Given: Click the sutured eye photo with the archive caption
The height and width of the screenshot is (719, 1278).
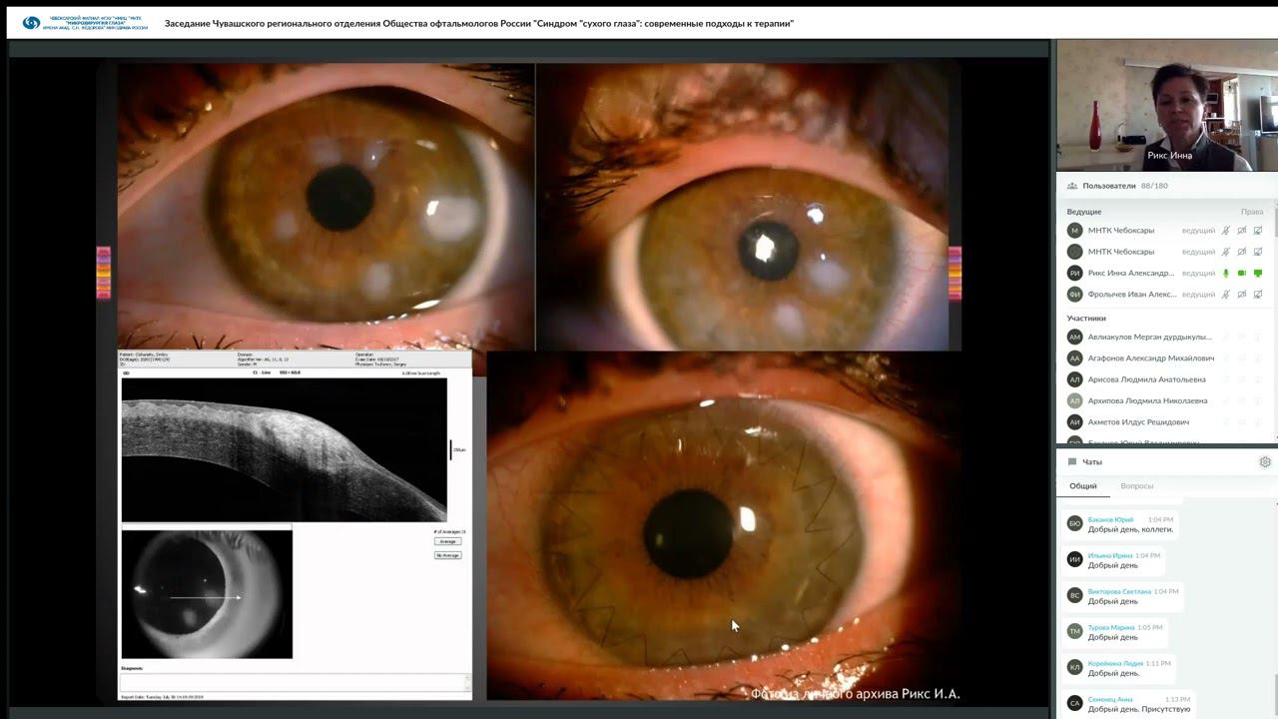Looking at the screenshot, I should click(x=724, y=526).
